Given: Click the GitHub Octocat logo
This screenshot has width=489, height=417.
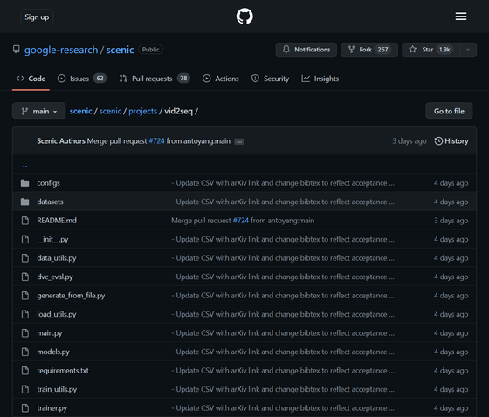Looking at the screenshot, I should (244, 17).
